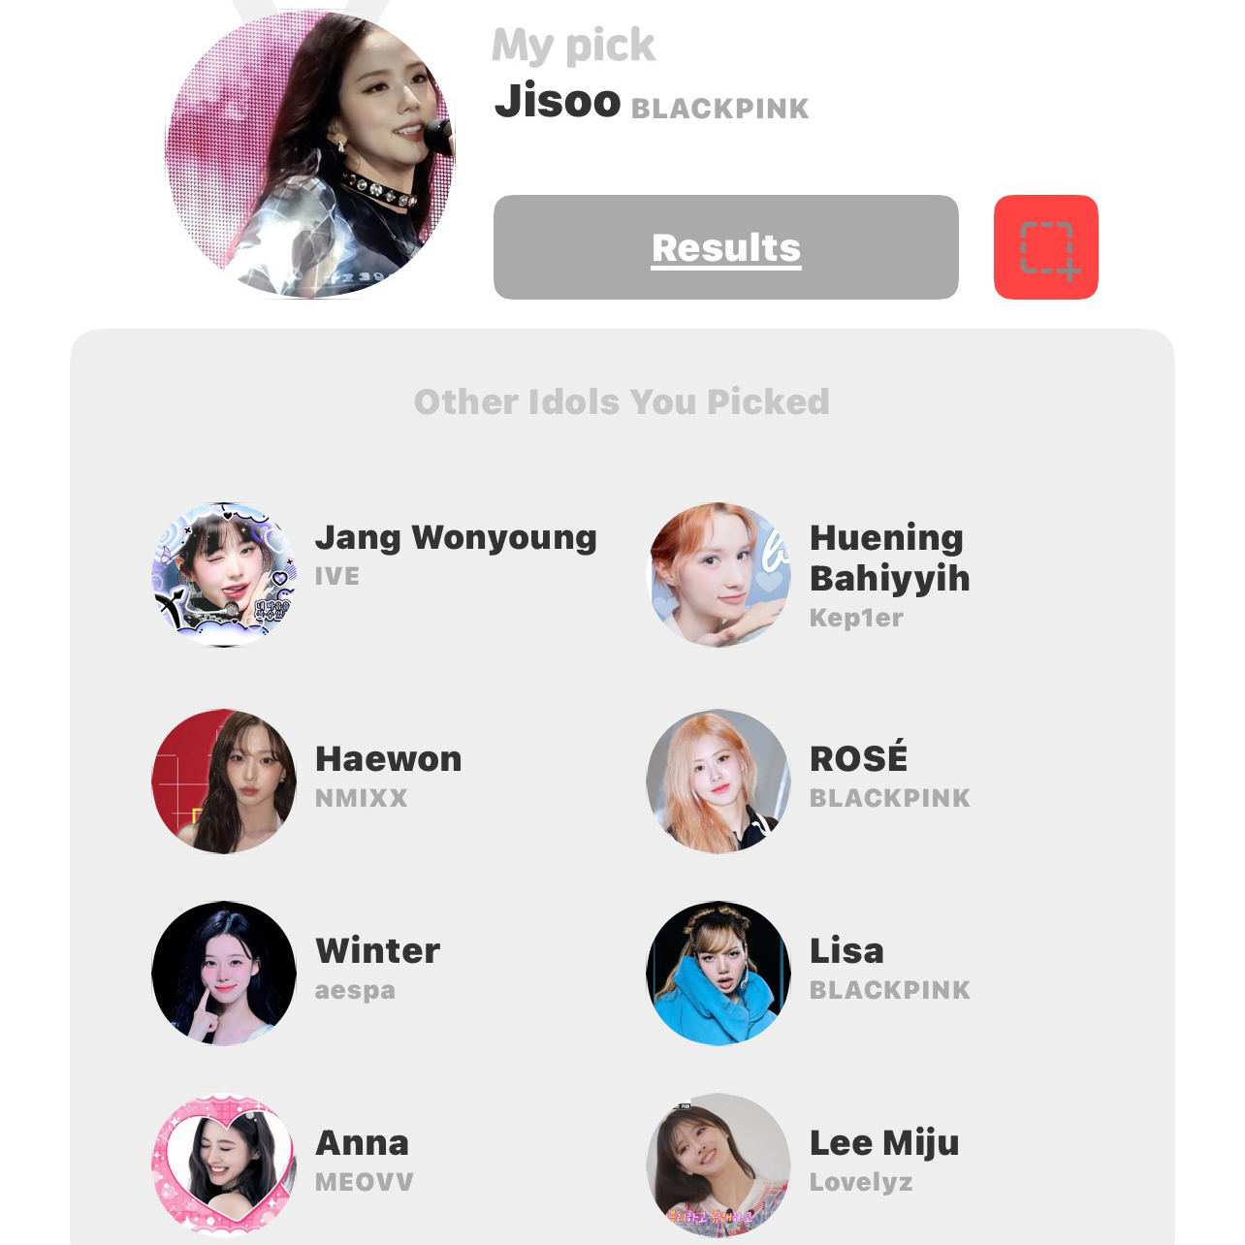Click the red screenshot capture icon
This screenshot has height=1245, width=1245.
(1045, 247)
